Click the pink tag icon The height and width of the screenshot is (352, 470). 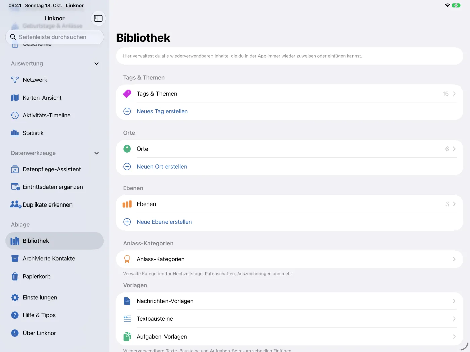click(127, 94)
